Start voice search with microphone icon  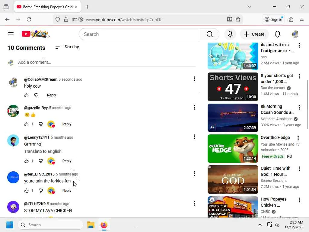pos(230,34)
